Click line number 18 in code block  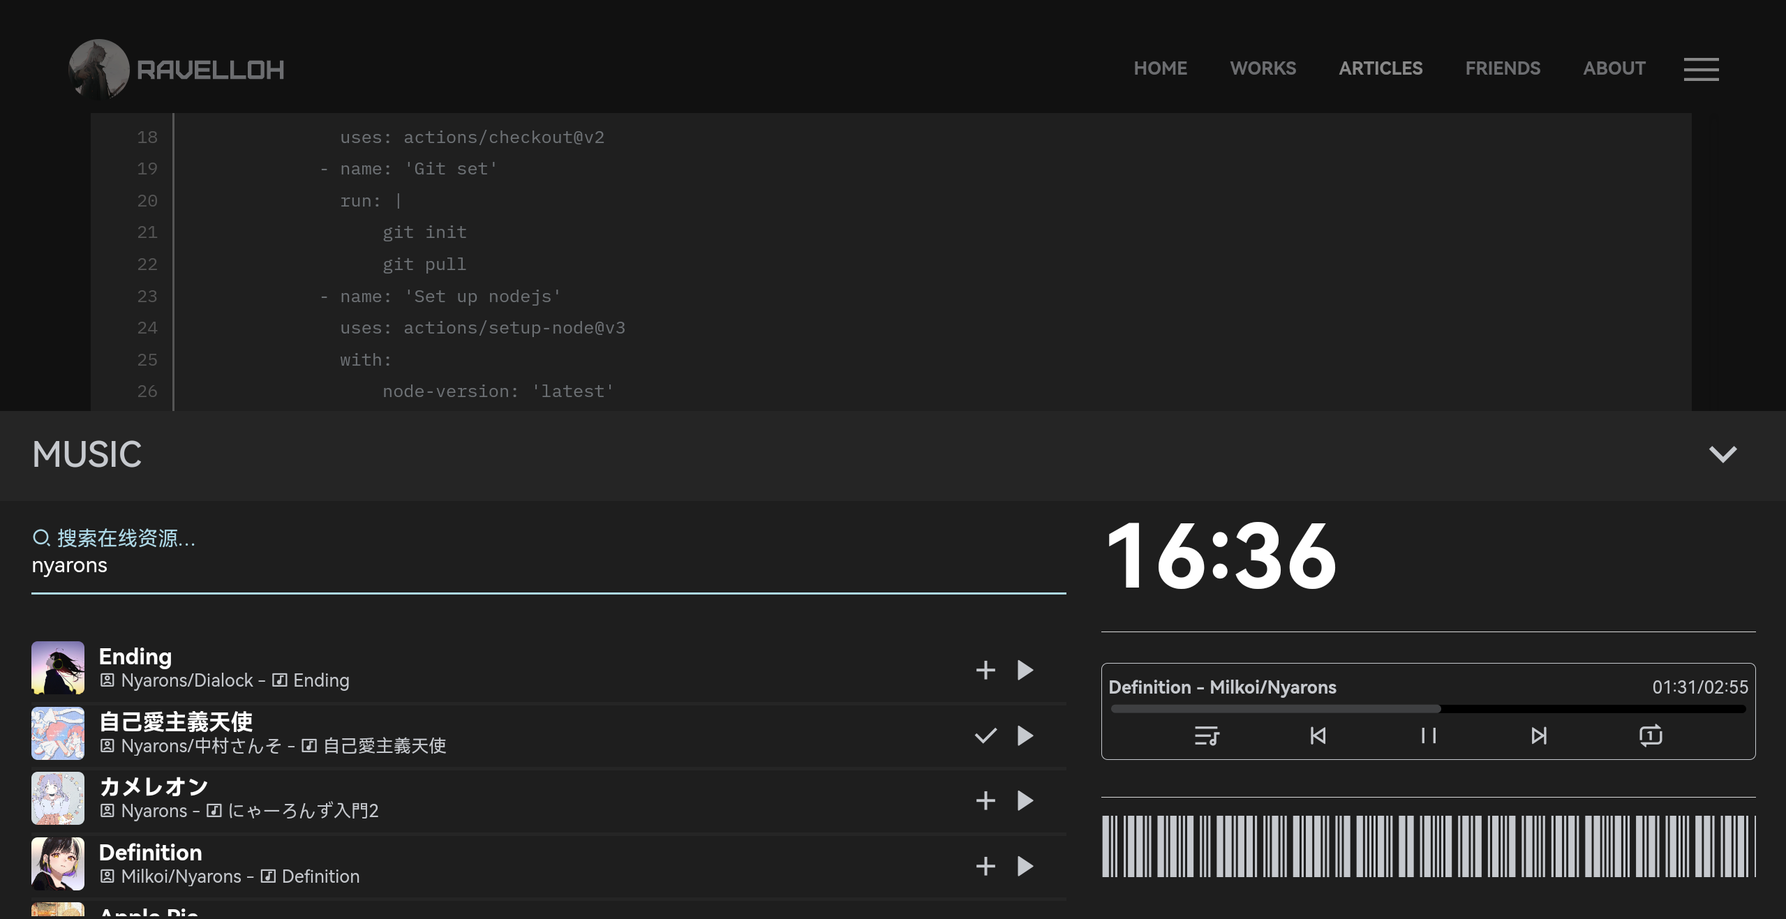point(147,137)
